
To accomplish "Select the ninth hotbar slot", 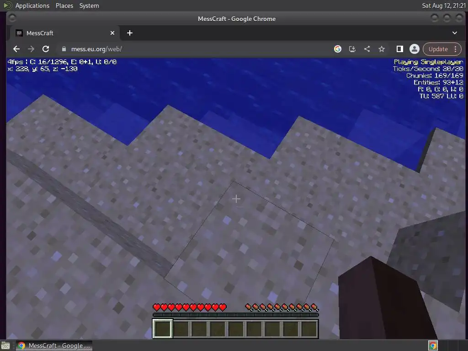I will pos(309,329).
